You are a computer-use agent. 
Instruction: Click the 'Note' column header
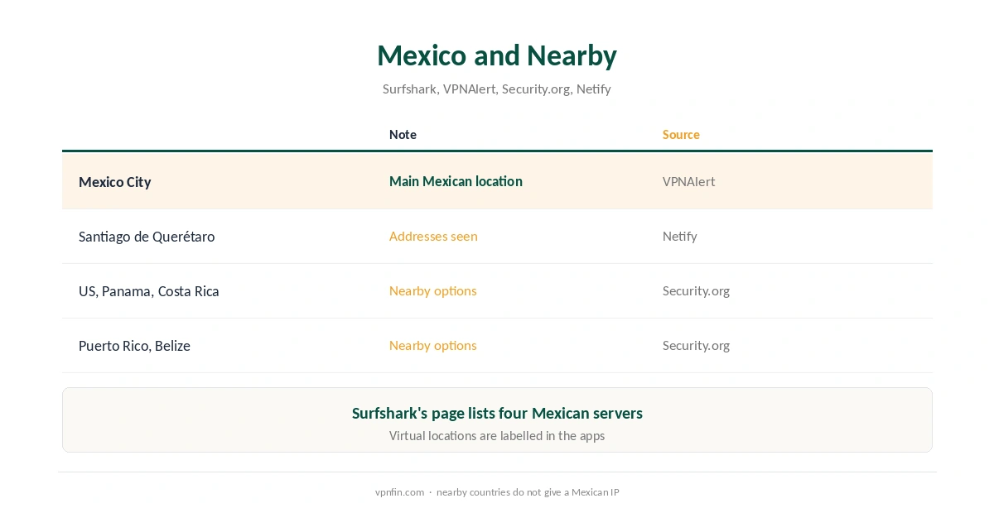click(x=403, y=134)
